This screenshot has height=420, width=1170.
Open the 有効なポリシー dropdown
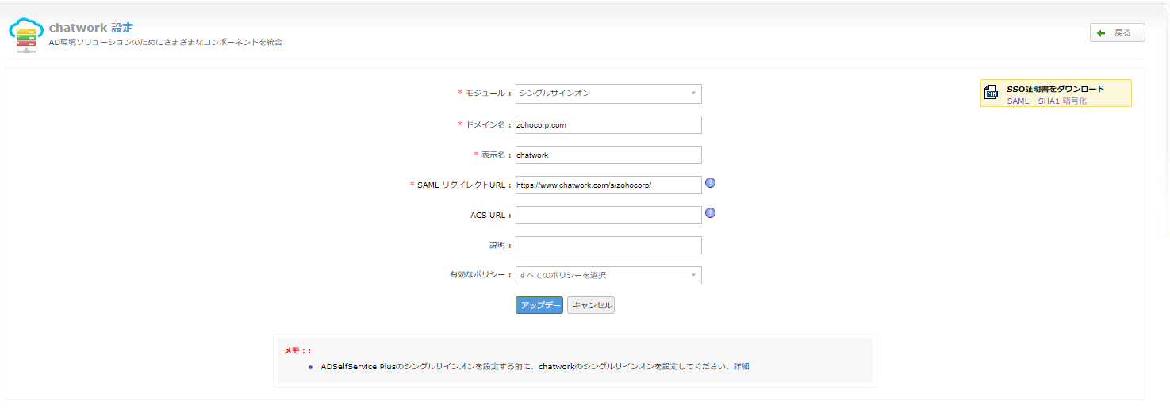(x=608, y=275)
